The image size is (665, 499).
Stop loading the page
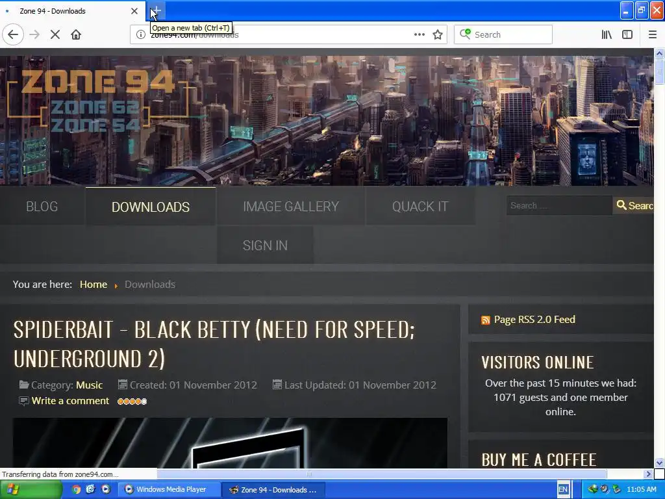55,34
